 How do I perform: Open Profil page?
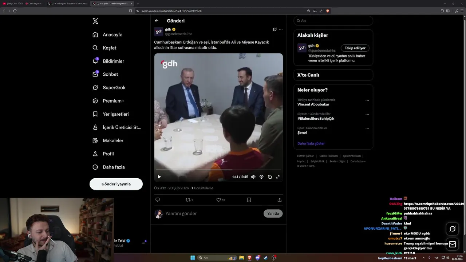103,154
